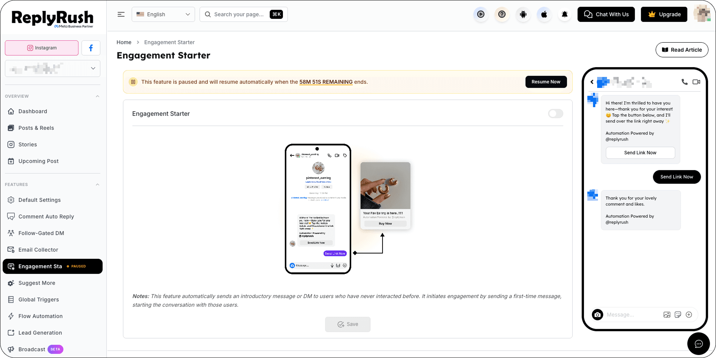Click the phone call icon in preview

coord(684,82)
